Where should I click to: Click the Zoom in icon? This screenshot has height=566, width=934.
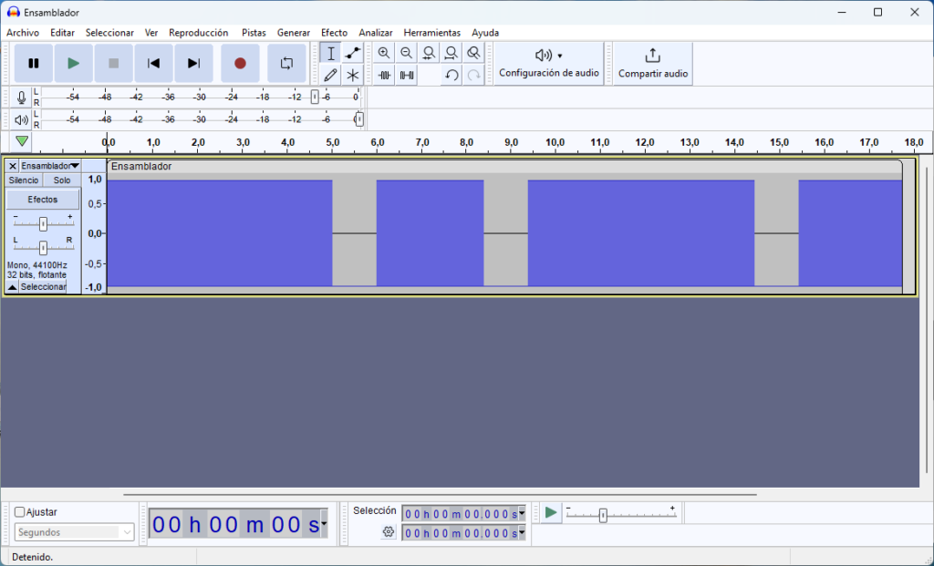tap(383, 52)
